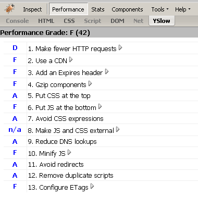Expand details for Minify JS

(x=69, y=152)
